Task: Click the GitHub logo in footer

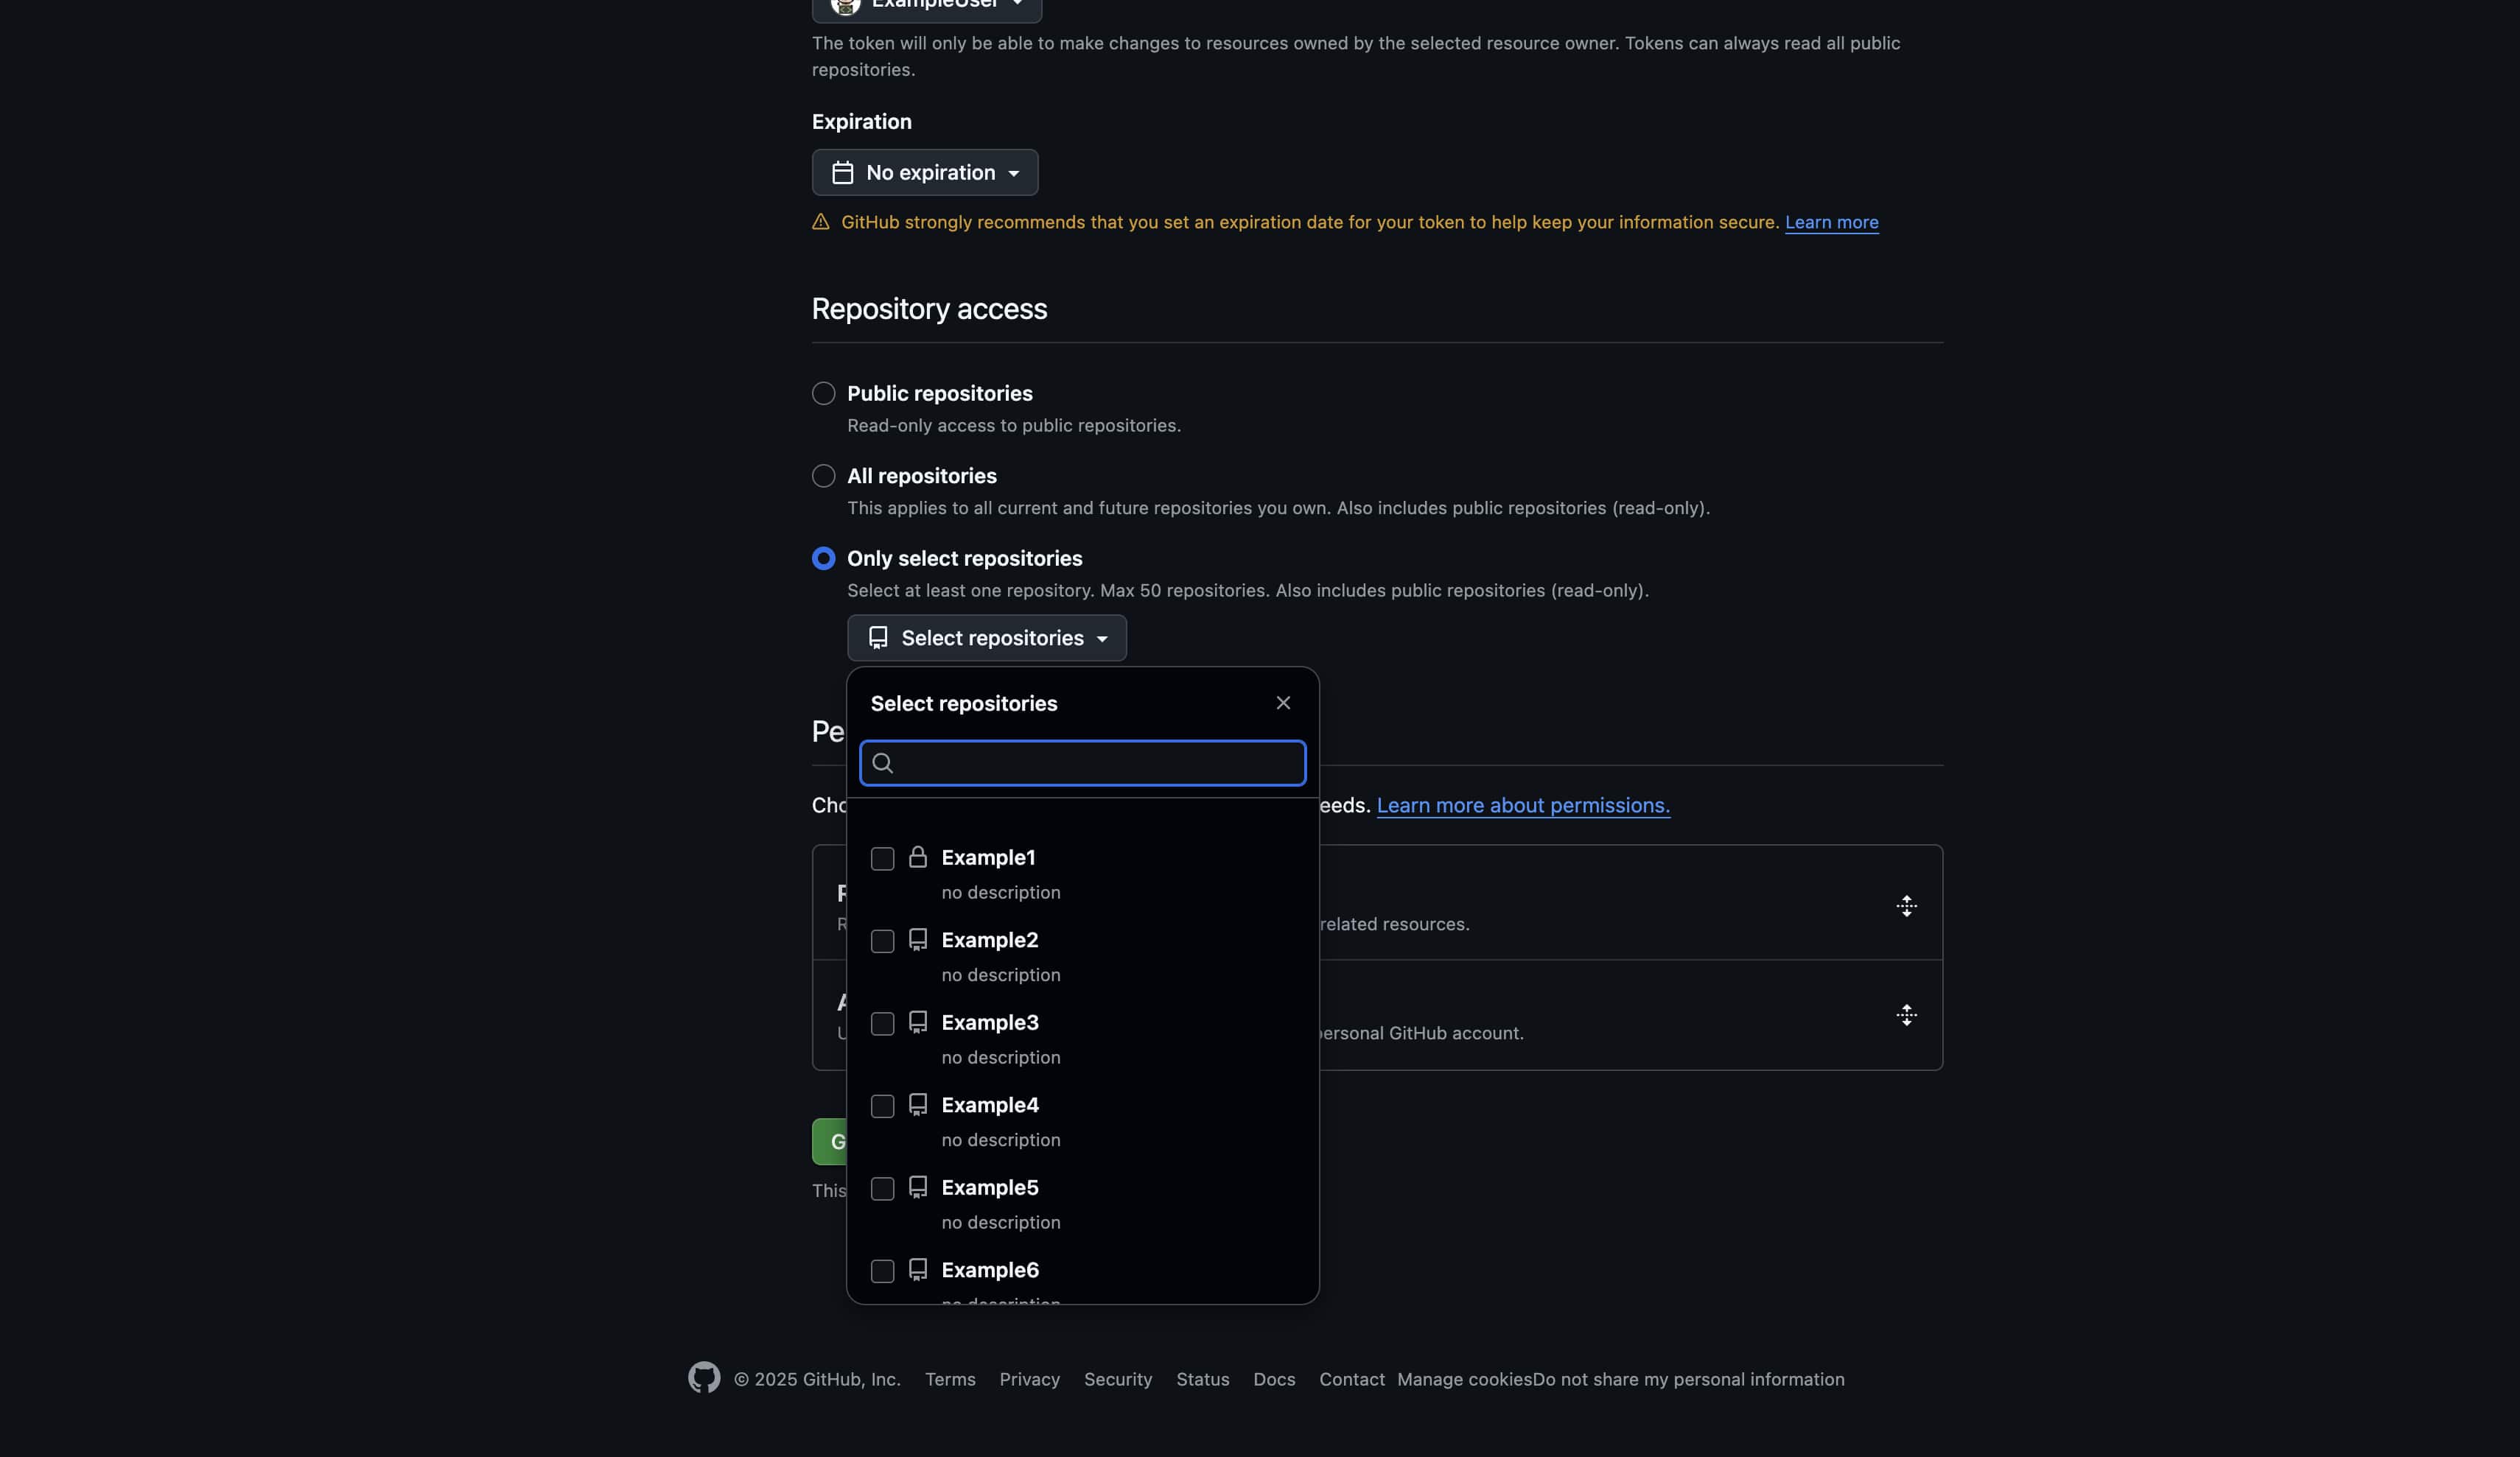Action: tap(704, 1377)
